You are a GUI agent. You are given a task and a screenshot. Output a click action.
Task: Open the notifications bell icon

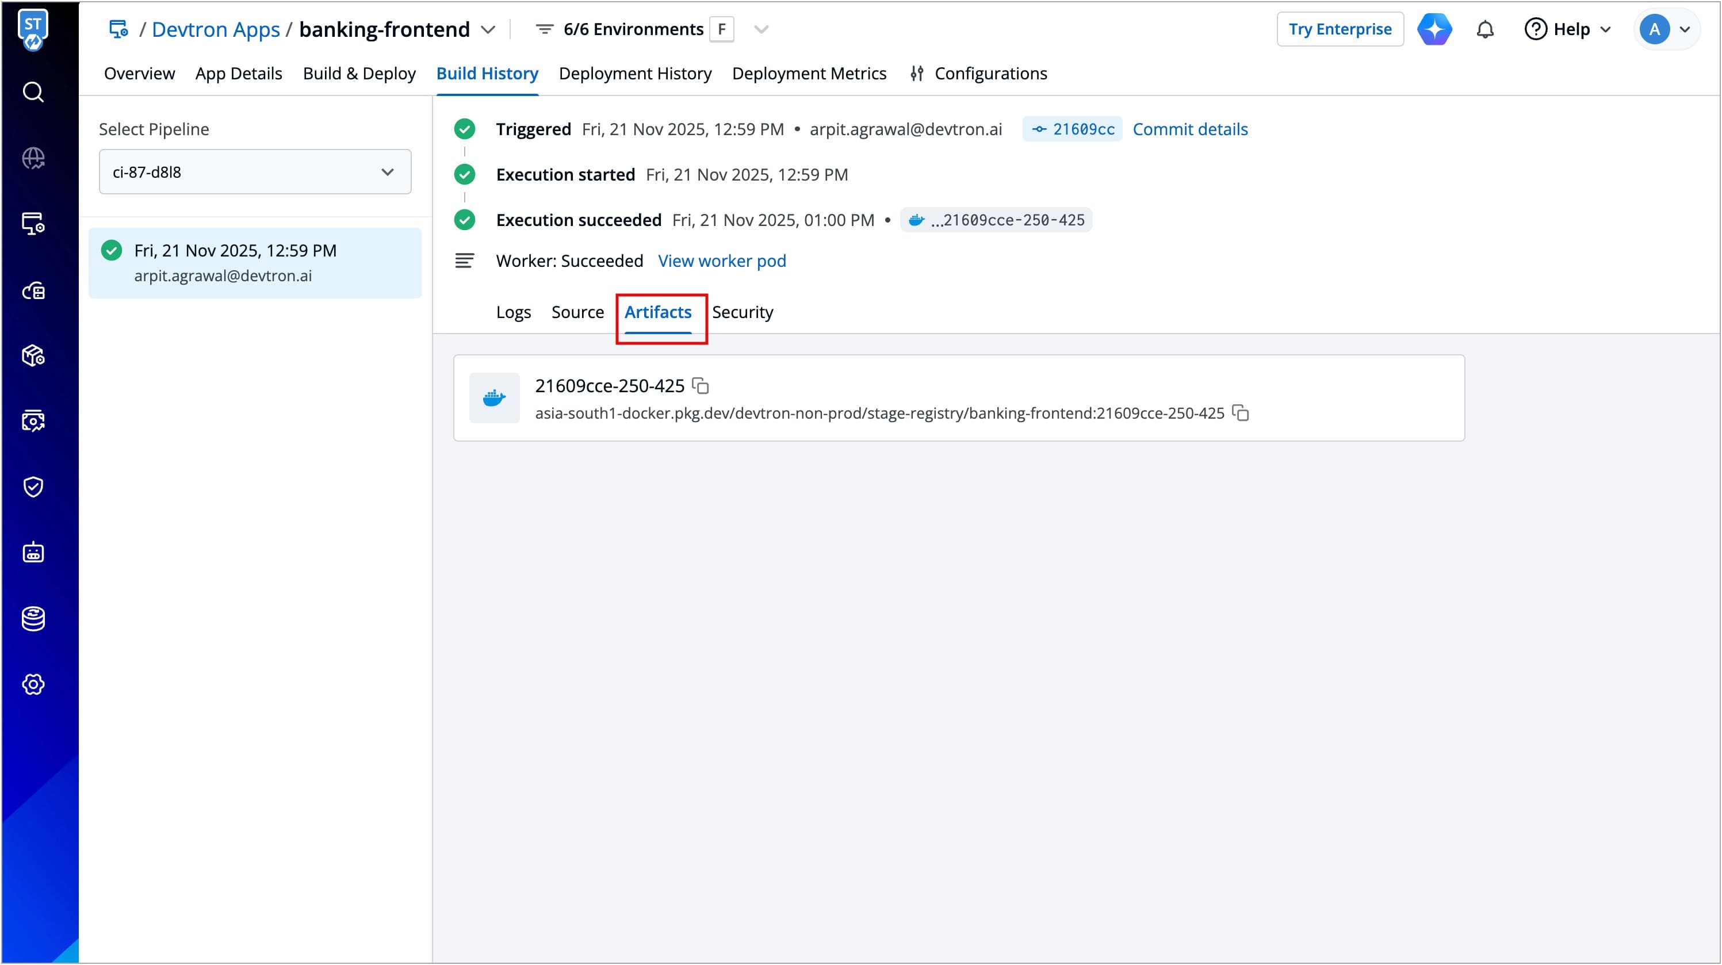click(x=1484, y=29)
